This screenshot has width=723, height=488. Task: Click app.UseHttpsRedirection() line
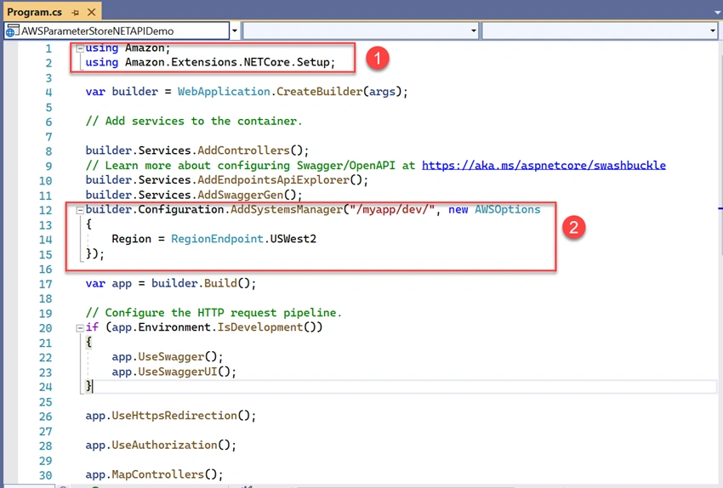pos(171,416)
